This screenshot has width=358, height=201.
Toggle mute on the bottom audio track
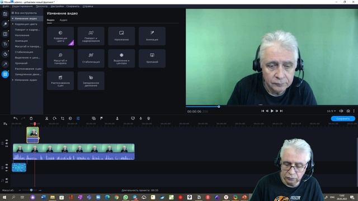pos(7,179)
